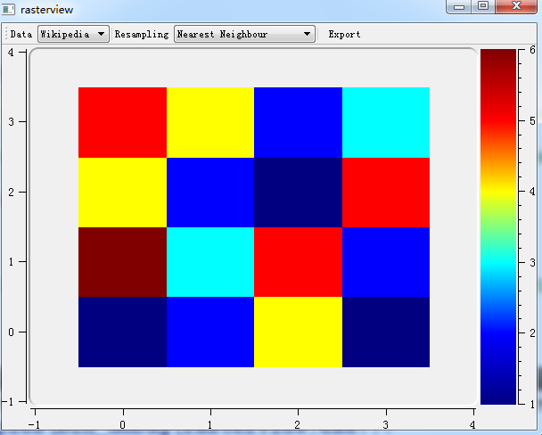Close the rasterview window
Image resolution: width=542 pixels, height=435 pixels.
[x=514, y=7]
